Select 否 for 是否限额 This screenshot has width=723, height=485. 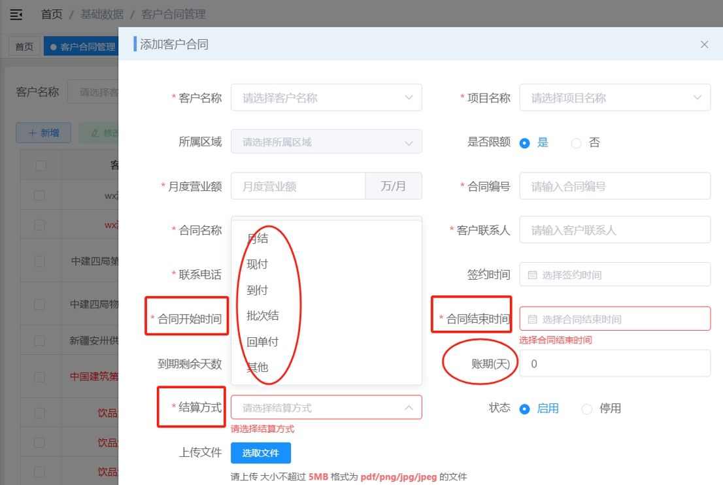point(576,143)
